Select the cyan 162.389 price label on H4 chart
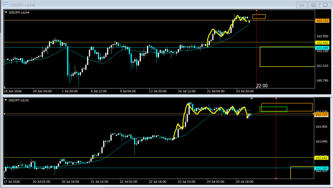333x188 pixels. click(x=322, y=48)
